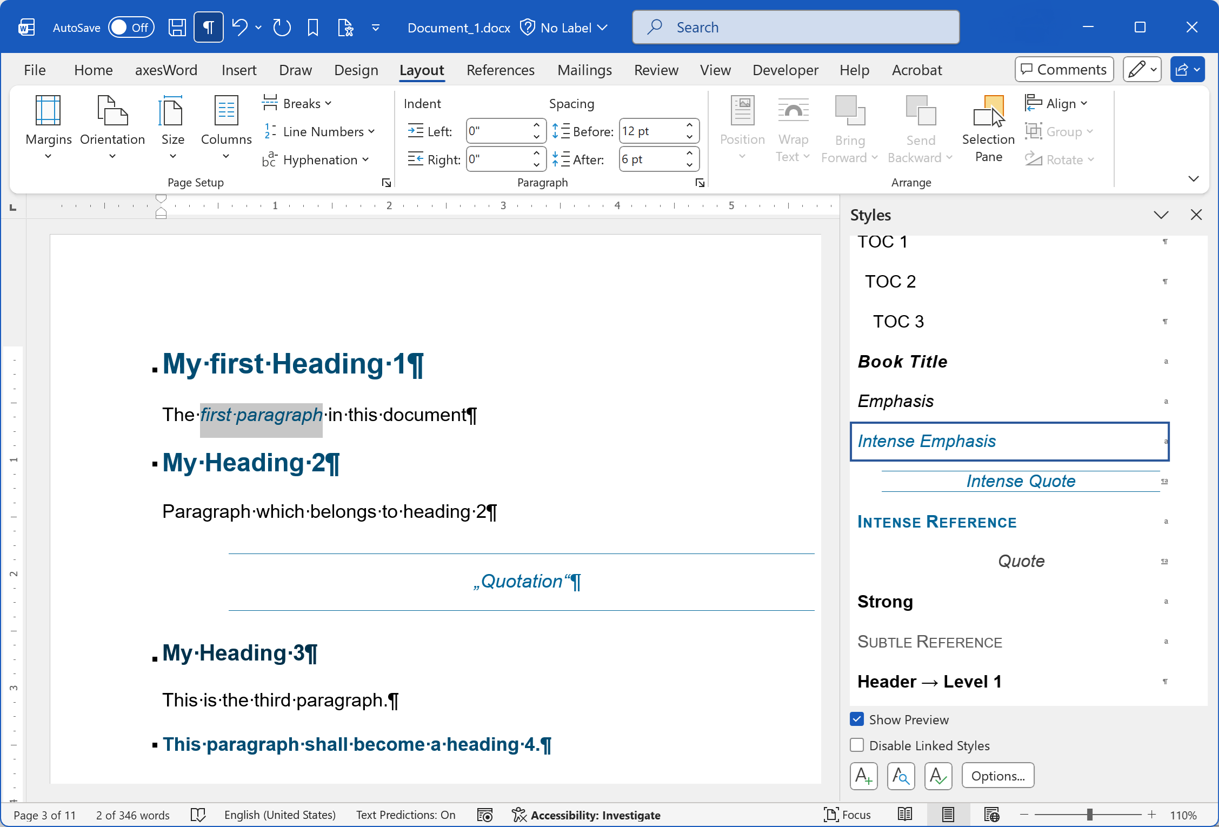
Task: Click the Save icon in title bar
Action: coord(177,27)
